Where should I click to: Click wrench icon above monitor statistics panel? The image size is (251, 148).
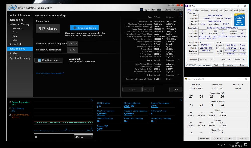(x=181, y=100)
